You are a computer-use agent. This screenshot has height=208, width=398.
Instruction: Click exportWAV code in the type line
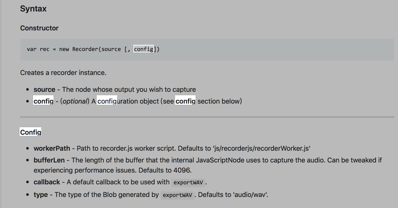pos(177,195)
